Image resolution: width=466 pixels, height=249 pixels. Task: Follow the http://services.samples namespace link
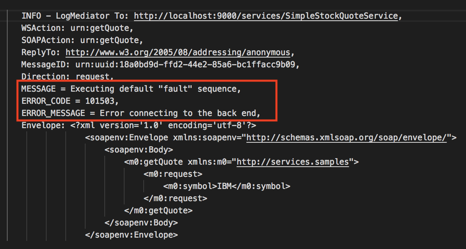293,162
